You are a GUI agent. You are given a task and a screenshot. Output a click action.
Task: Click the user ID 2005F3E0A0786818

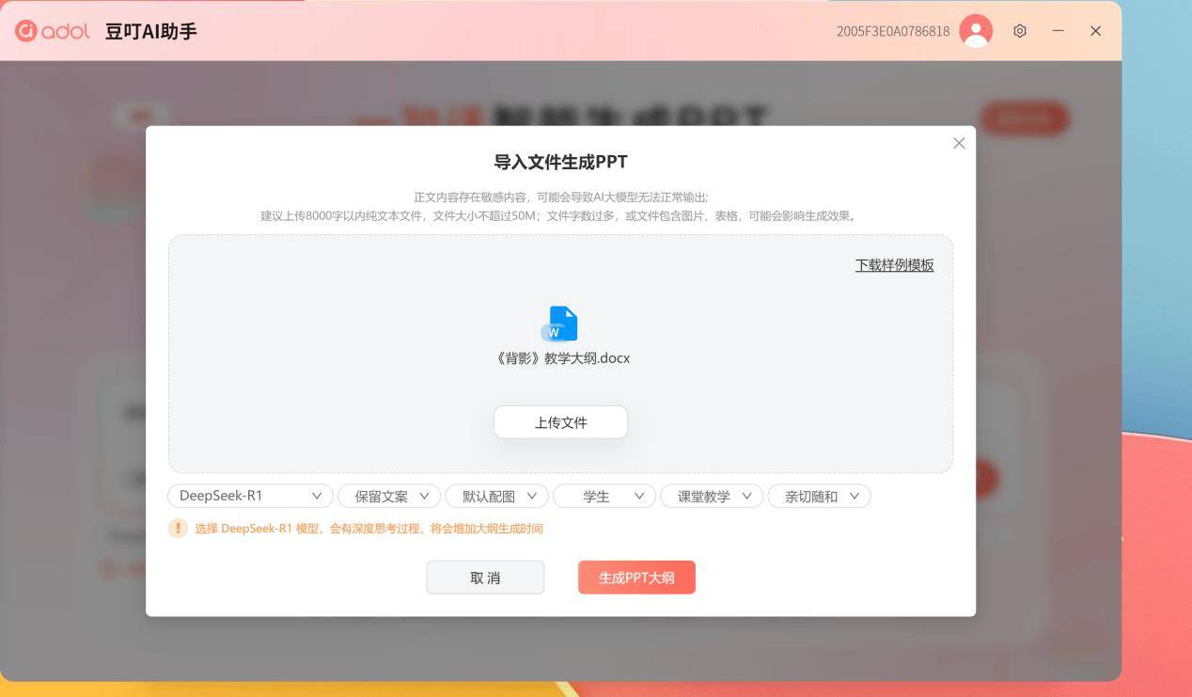(892, 31)
